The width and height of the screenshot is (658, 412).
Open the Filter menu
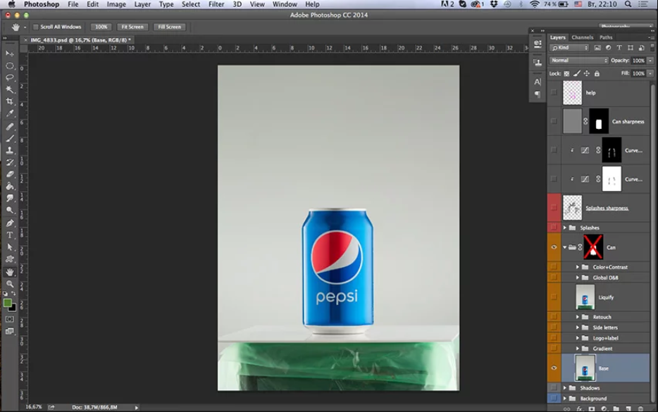216,4
